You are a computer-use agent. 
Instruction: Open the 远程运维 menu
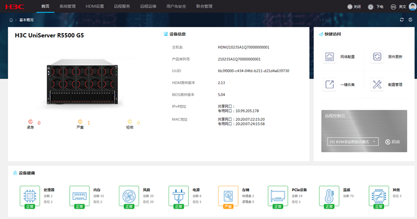(x=148, y=7)
